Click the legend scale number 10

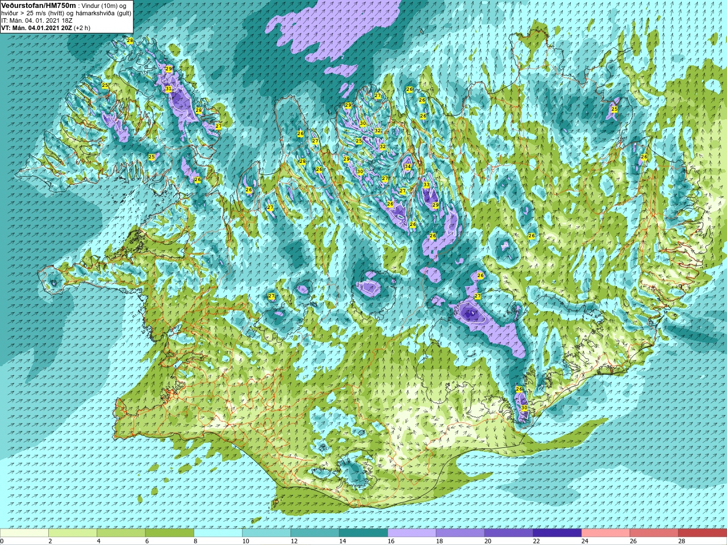pyautogui.click(x=245, y=541)
